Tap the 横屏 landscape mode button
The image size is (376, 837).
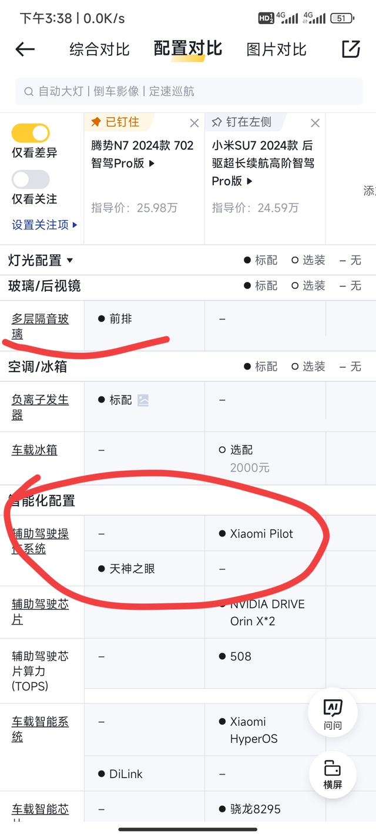click(x=333, y=775)
